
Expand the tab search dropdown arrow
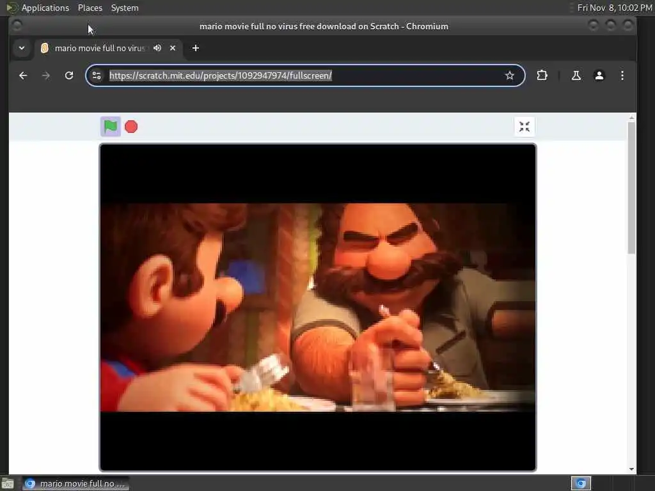click(x=22, y=48)
